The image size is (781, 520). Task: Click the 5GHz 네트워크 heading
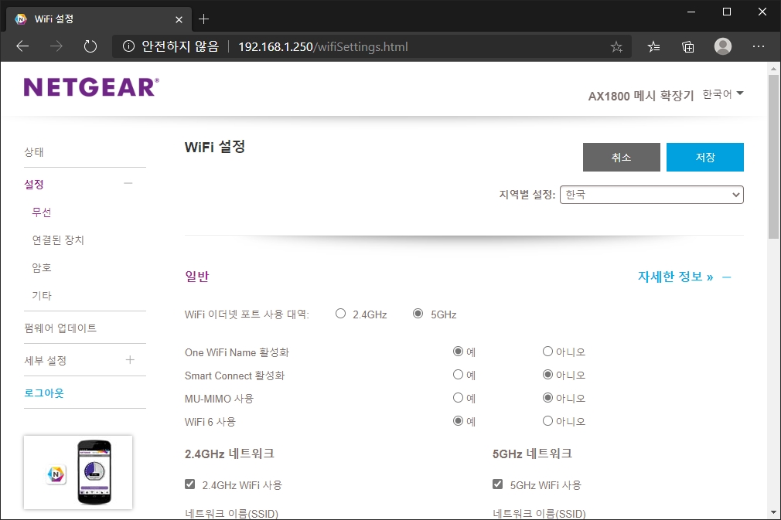pos(533,454)
